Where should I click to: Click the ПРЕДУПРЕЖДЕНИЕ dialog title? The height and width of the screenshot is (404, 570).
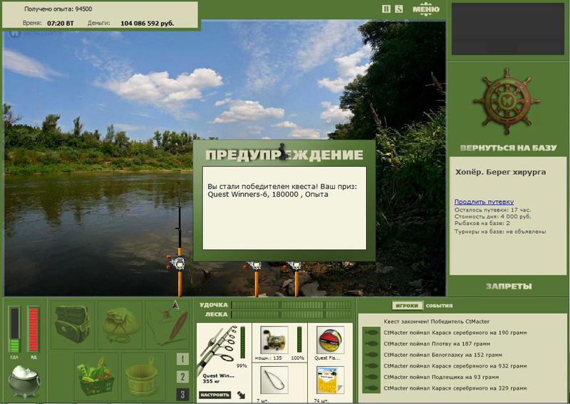click(284, 155)
